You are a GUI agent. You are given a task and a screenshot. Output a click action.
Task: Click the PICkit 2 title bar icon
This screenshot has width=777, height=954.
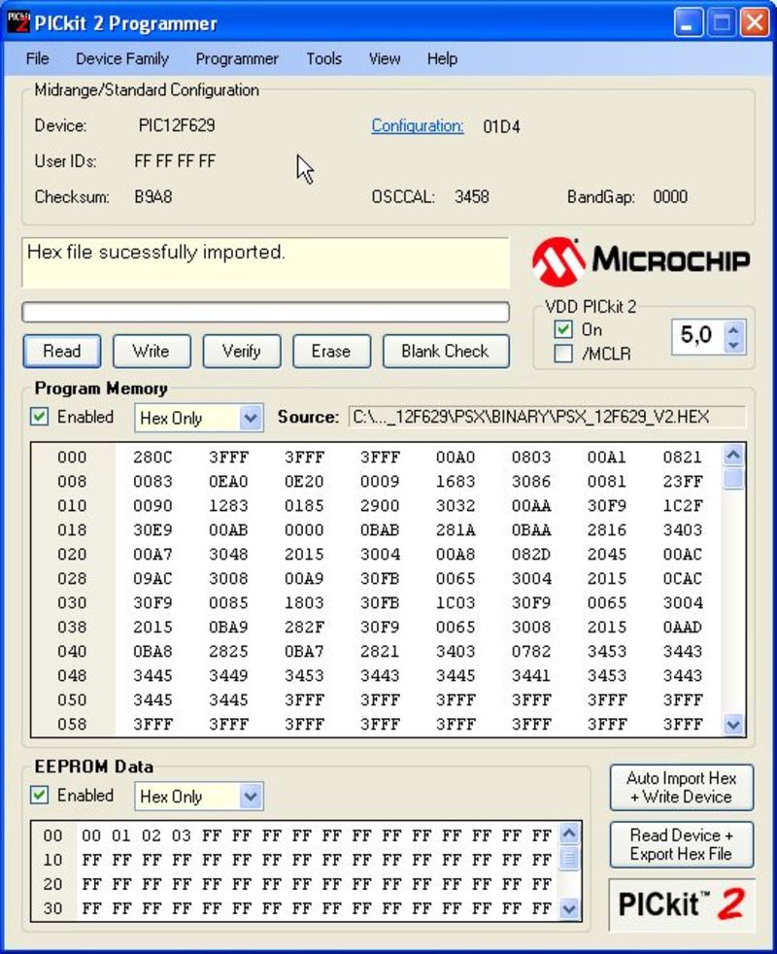click(x=18, y=22)
